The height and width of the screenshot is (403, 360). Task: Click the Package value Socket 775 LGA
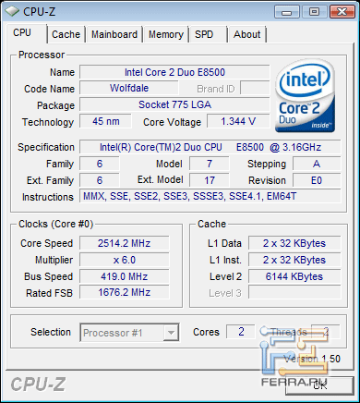pos(174,104)
